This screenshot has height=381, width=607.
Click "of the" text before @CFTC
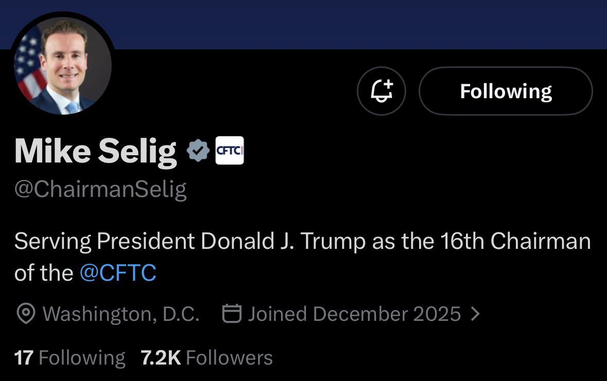click(44, 273)
